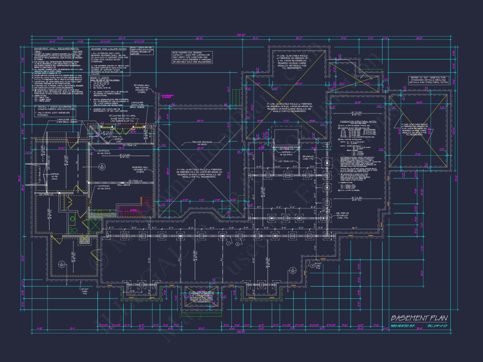Viewport: 483px width, 362px height.
Task: Click the Header and Column Notes heading
Action: 109,48
